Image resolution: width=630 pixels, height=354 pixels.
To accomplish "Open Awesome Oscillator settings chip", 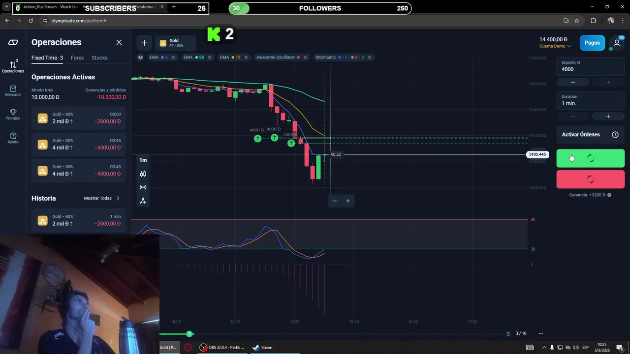I will (x=278, y=57).
